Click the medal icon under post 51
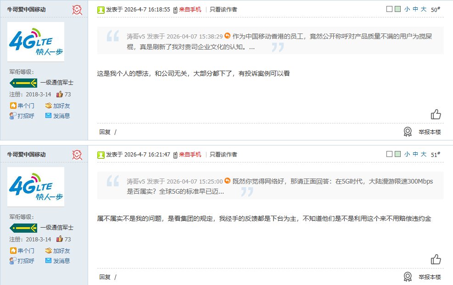 [x=408, y=277]
